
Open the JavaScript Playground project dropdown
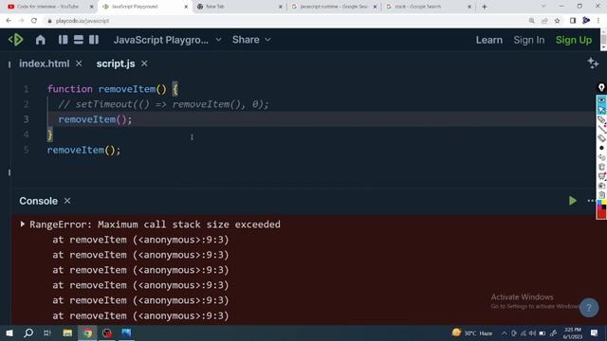click(x=167, y=40)
